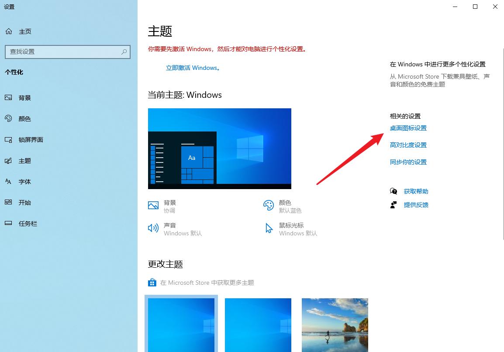Click the 提供反馈 person icon

coord(394,205)
